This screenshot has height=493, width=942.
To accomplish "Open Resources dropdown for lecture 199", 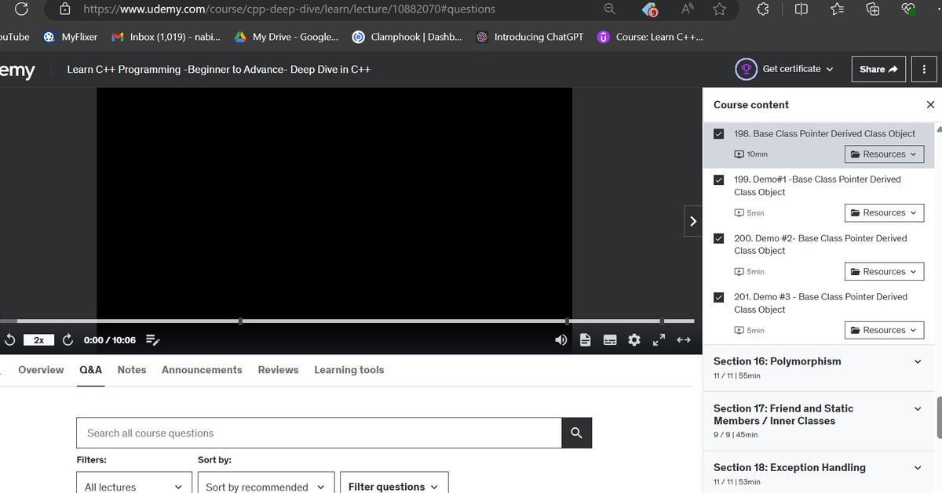I will pos(884,212).
